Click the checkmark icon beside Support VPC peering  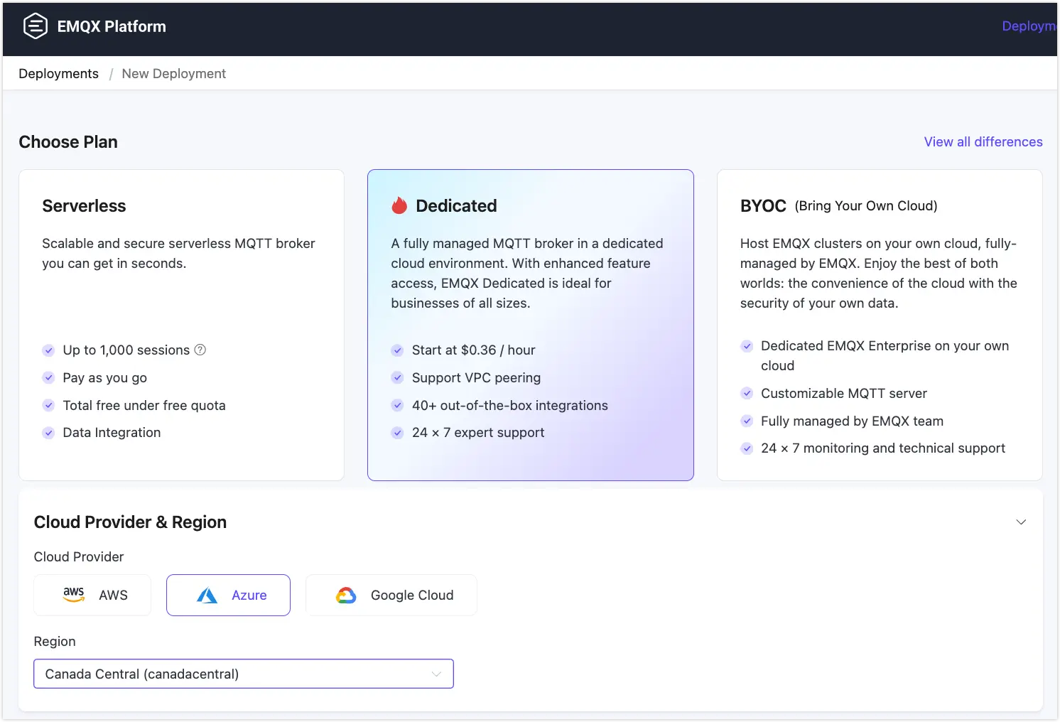click(x=398, y=378)
